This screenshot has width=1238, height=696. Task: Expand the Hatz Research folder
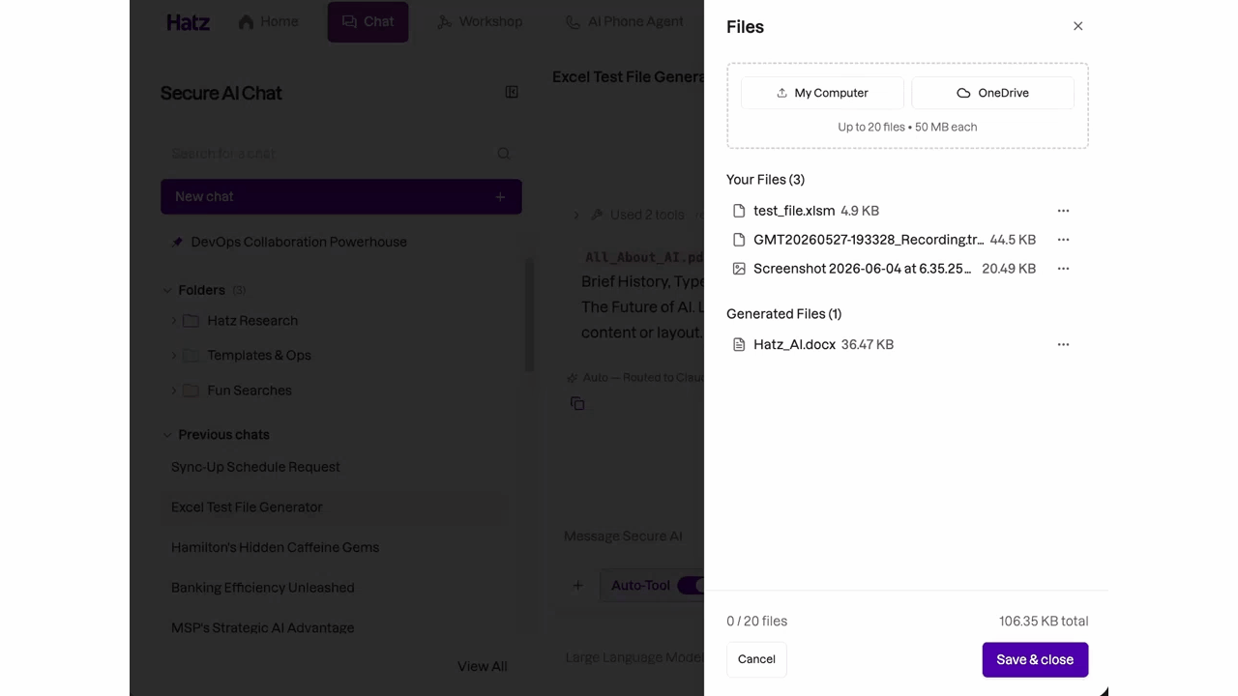tap(174, 321)
